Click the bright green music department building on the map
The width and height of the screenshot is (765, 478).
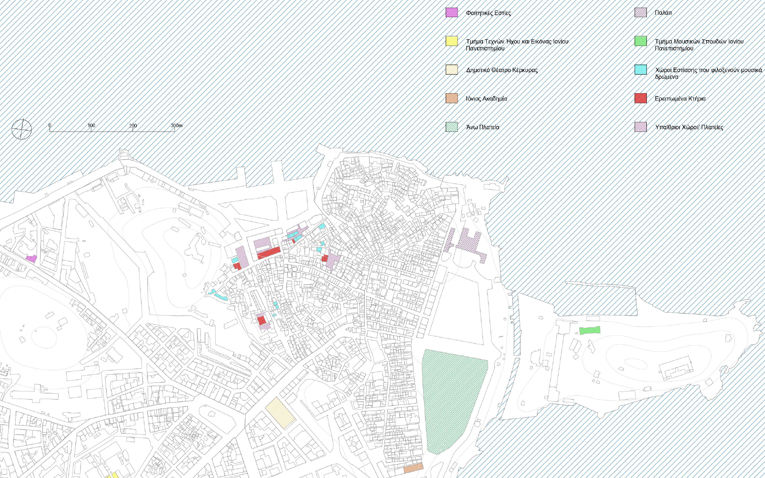click(x=590, y=330)
